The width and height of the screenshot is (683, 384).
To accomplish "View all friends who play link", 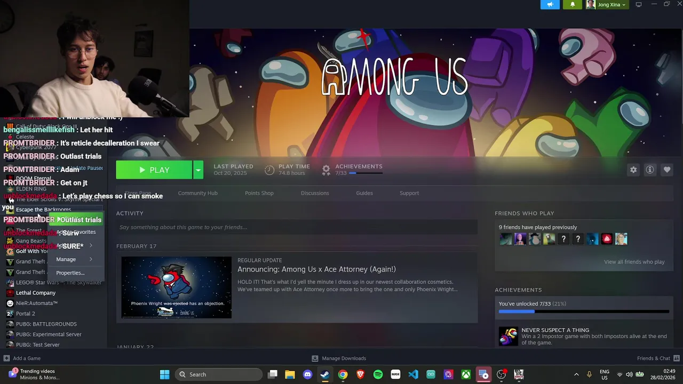I will (634, 262).
